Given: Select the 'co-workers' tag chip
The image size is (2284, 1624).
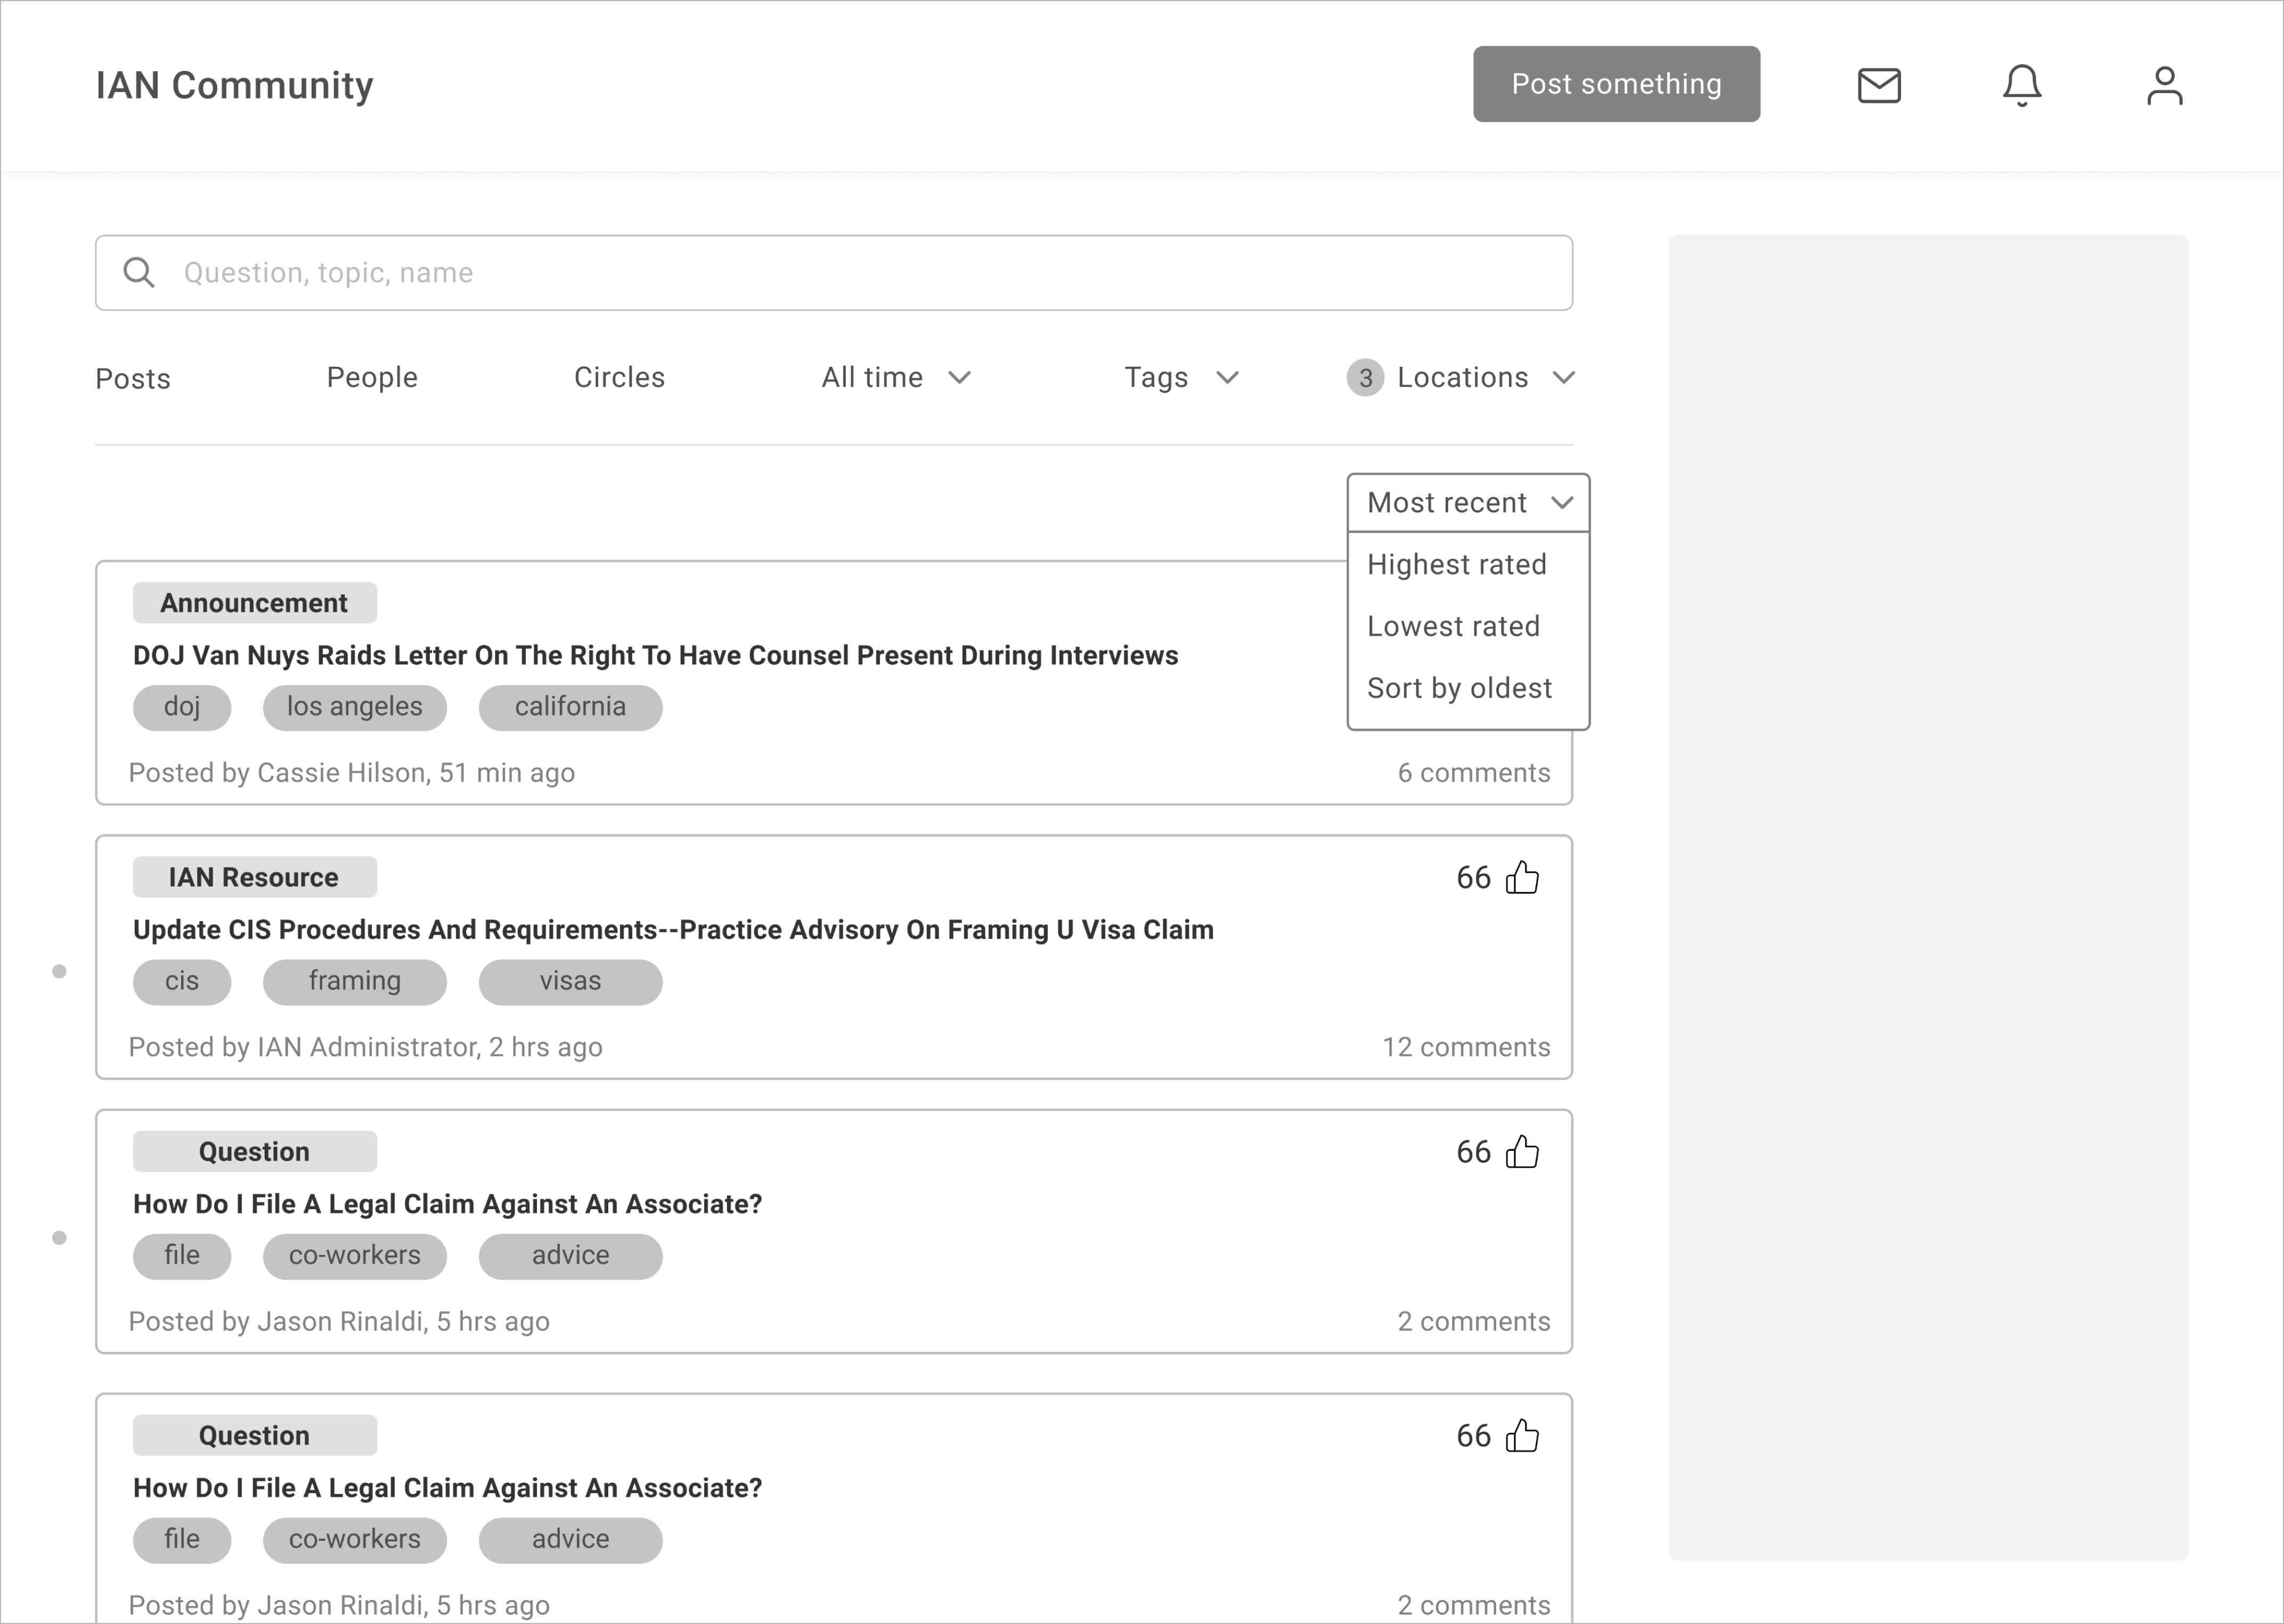Looking at the screenshot, I should [x=354, y=1256].
